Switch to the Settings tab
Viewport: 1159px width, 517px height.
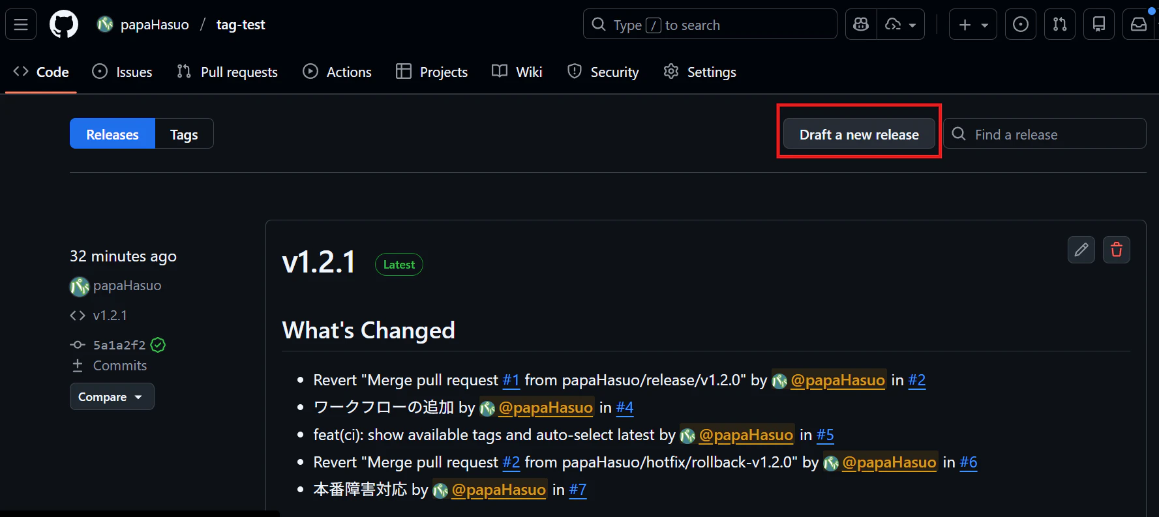[x=700, y=72]
